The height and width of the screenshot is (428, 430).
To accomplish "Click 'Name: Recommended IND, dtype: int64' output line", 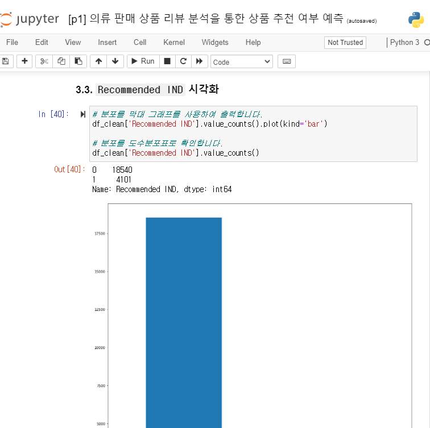I will (x=162, y=189).
